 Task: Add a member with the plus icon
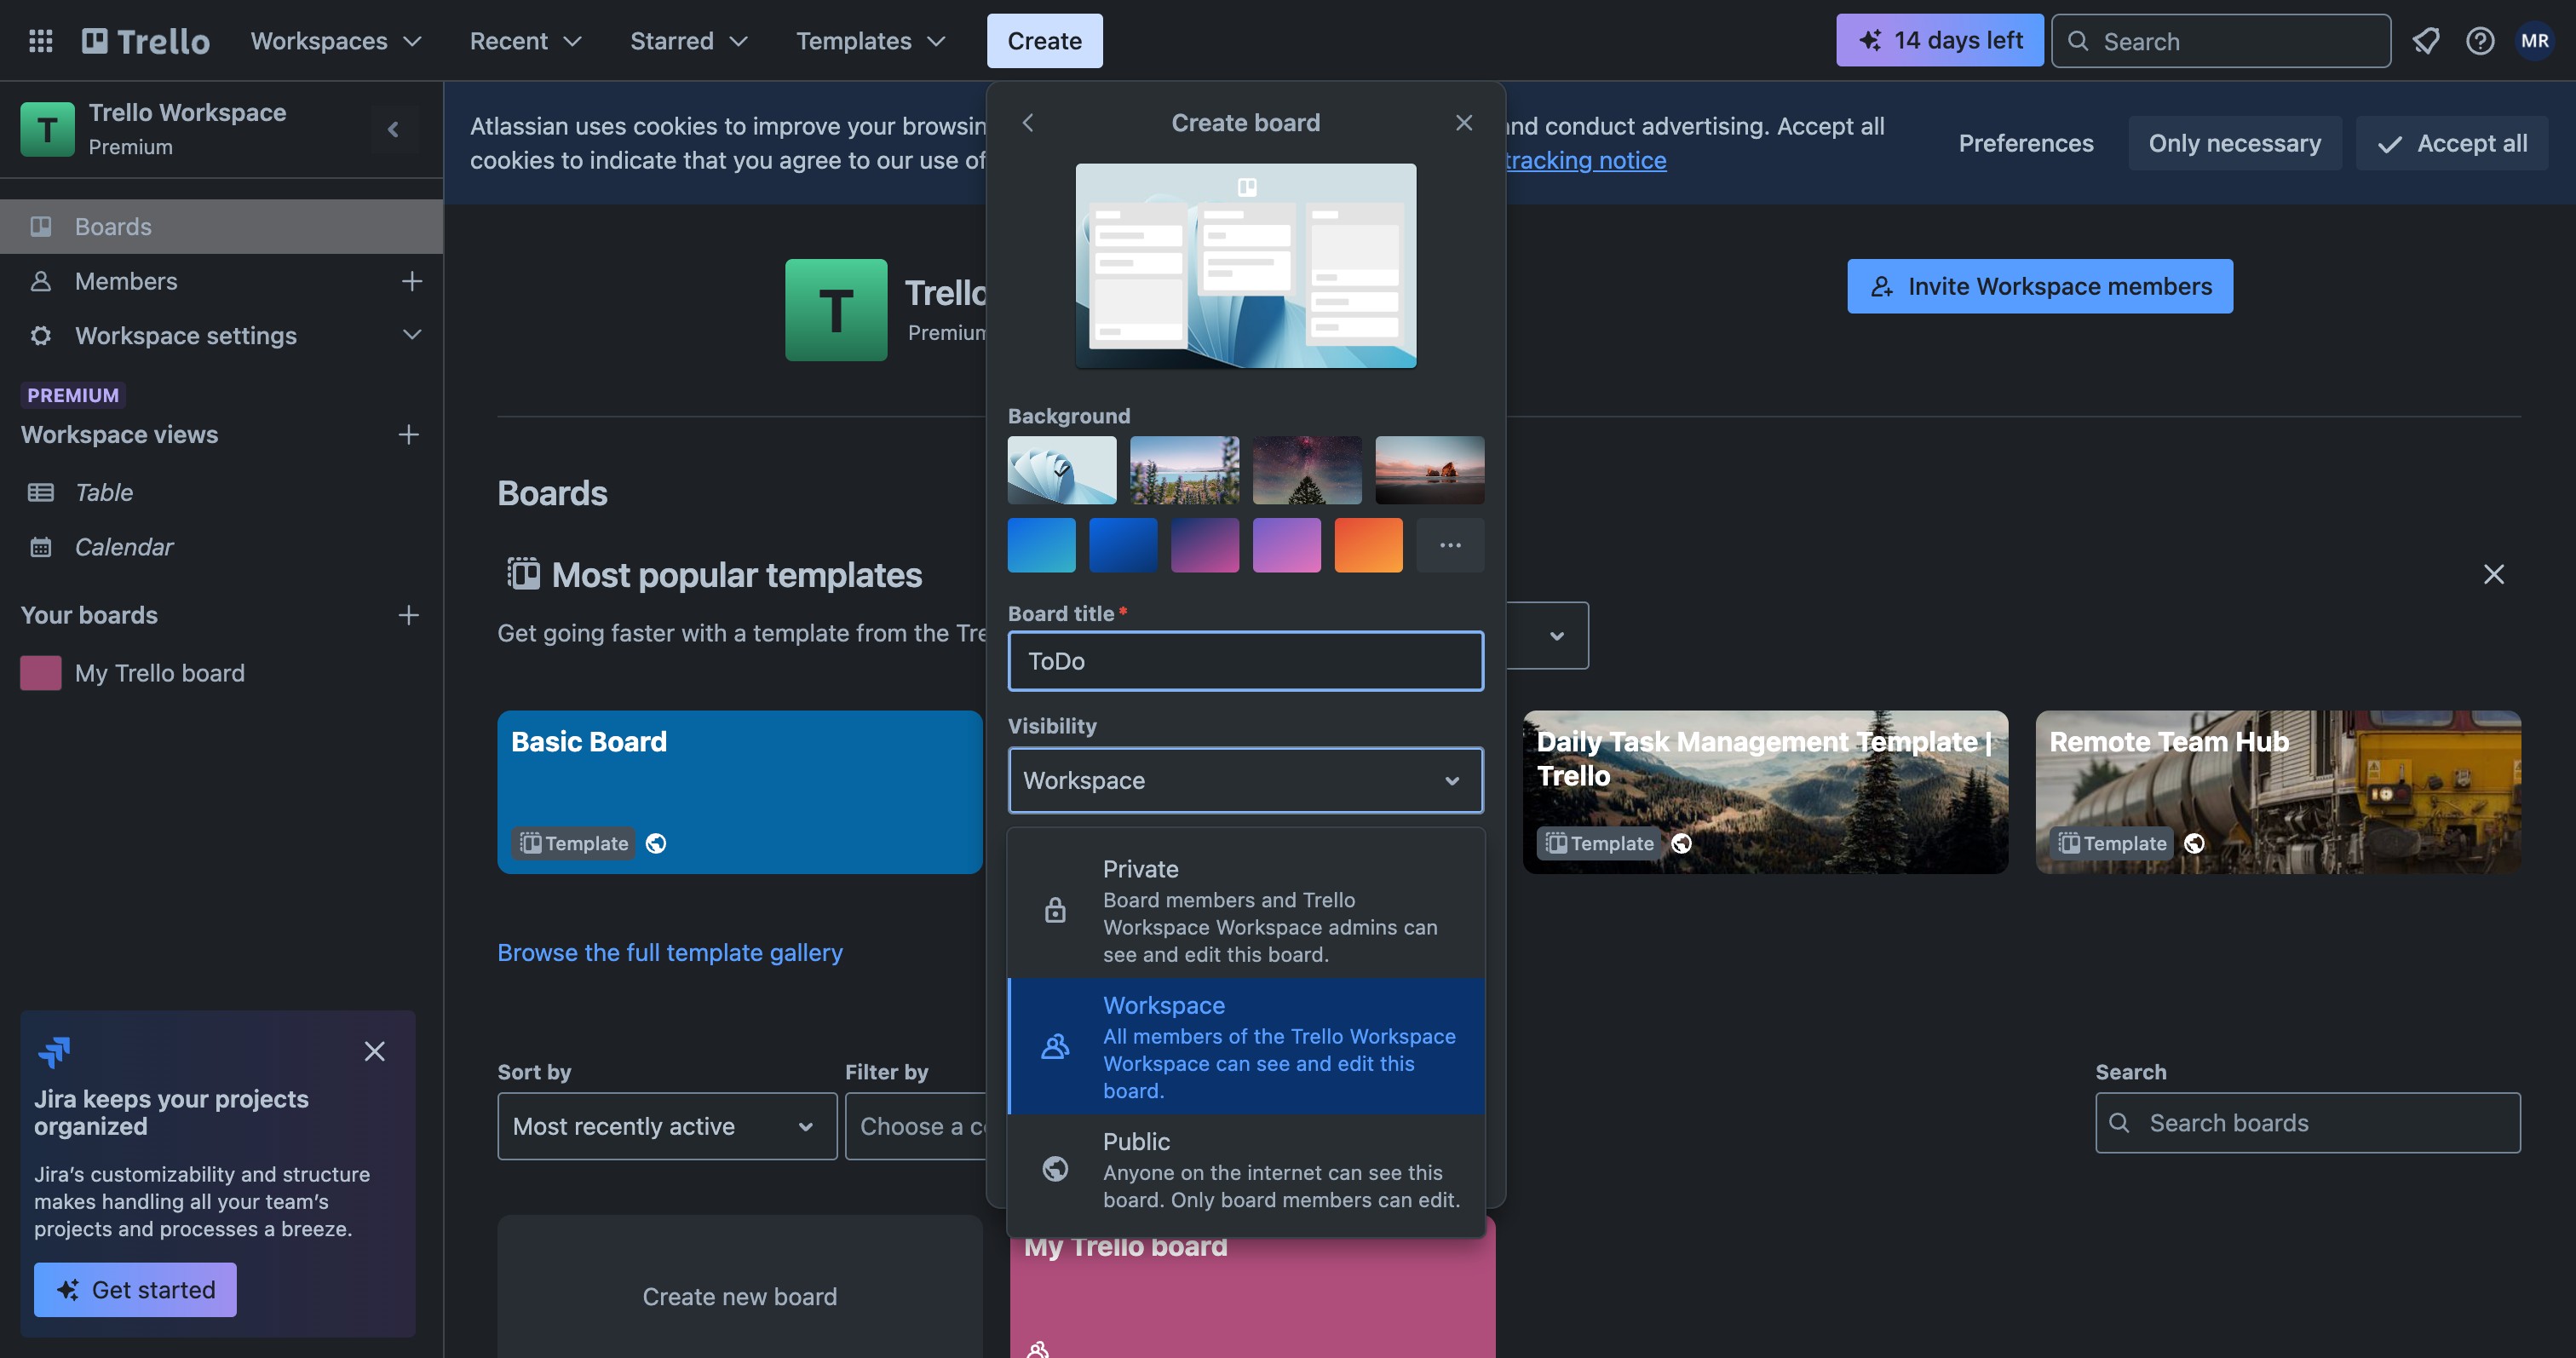tap(411, 281)
